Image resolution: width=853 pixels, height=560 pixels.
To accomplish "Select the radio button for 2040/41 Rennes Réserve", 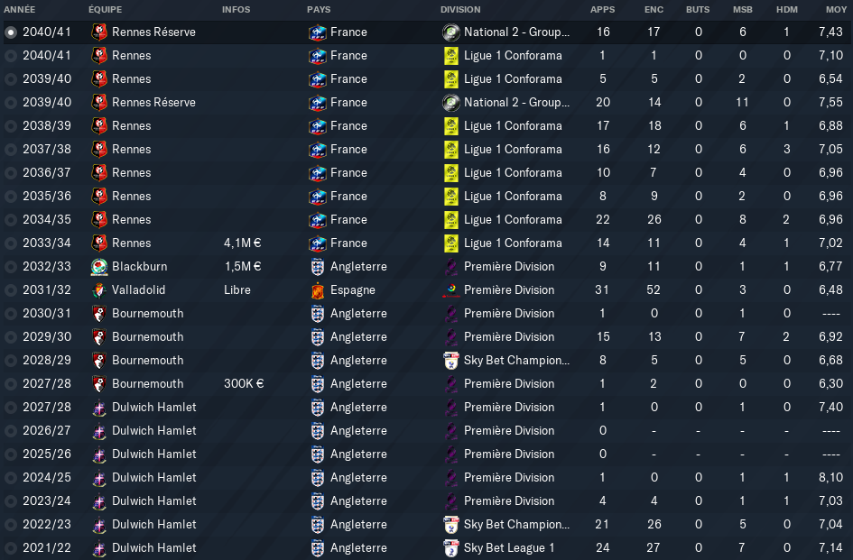I will (10, 32).
